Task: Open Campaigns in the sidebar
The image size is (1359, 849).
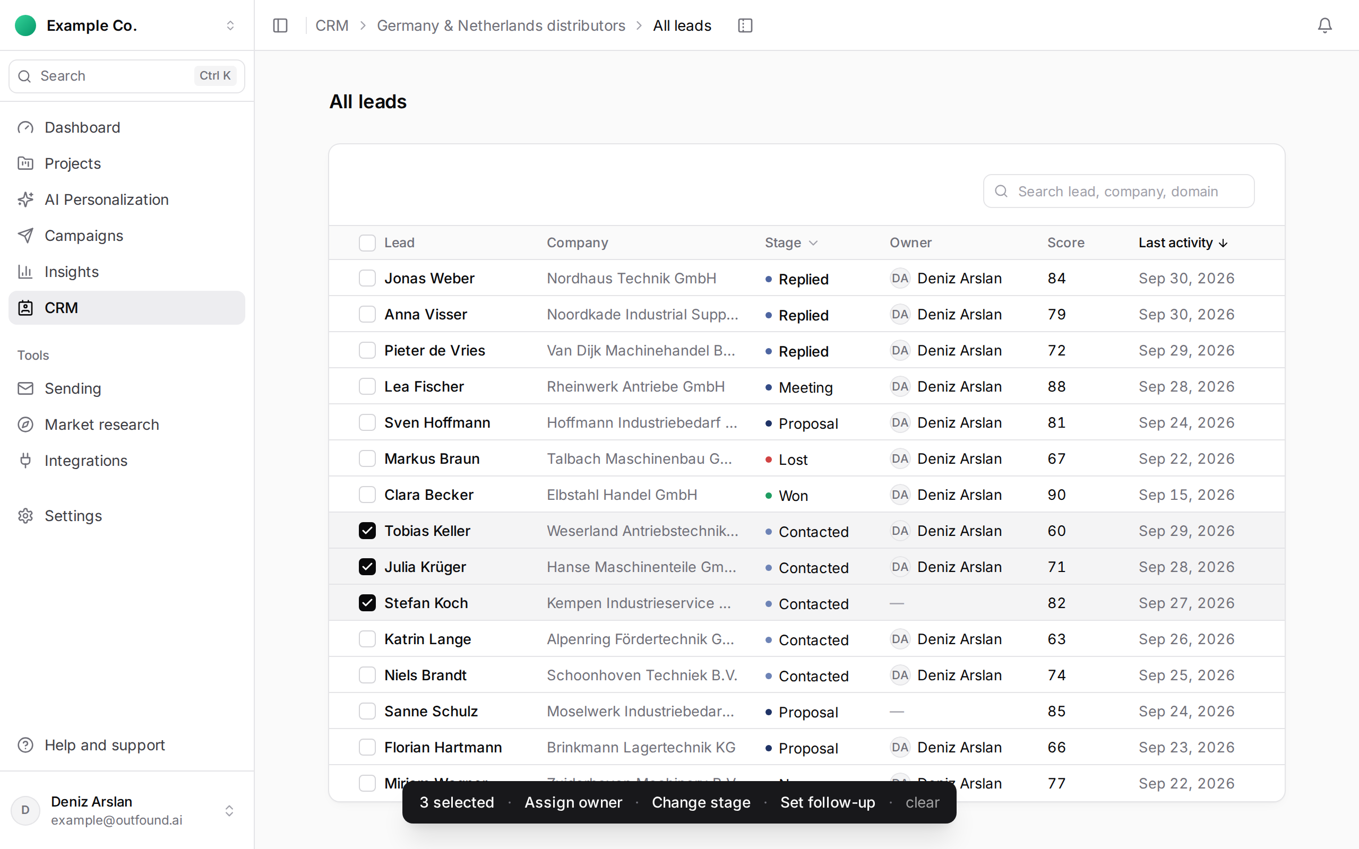Action: click(127, 235)
